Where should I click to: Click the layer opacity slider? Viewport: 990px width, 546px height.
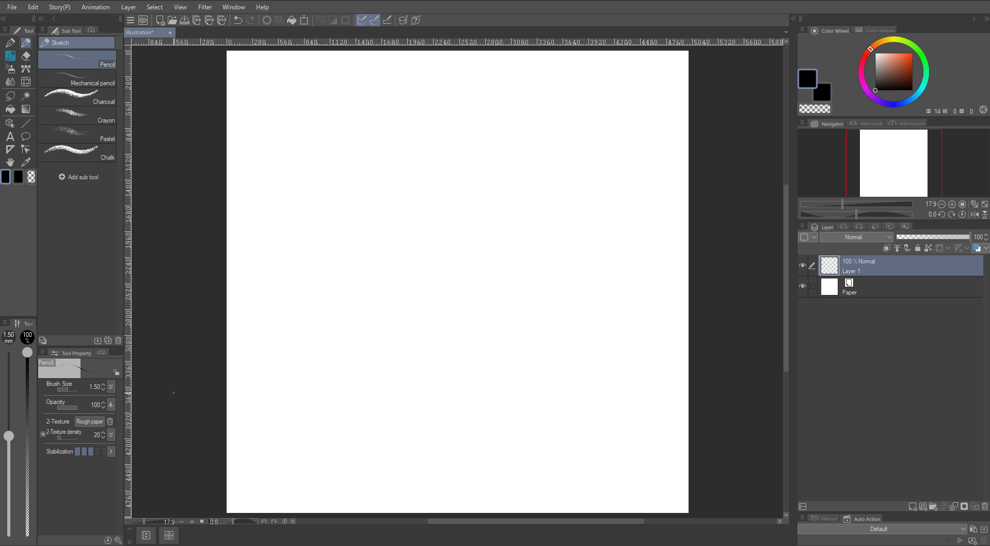click(933, 237)
